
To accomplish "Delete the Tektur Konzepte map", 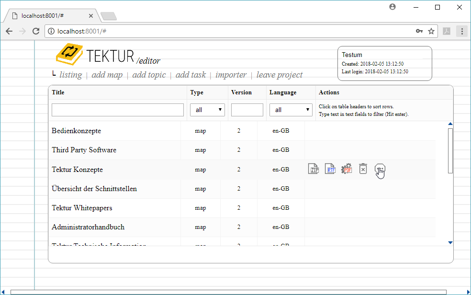I will tap(363, 169).
